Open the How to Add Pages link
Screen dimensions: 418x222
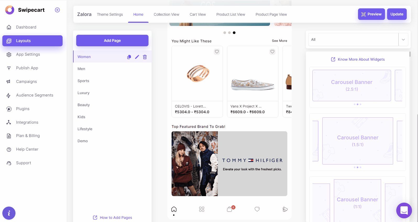coord(113,218)
